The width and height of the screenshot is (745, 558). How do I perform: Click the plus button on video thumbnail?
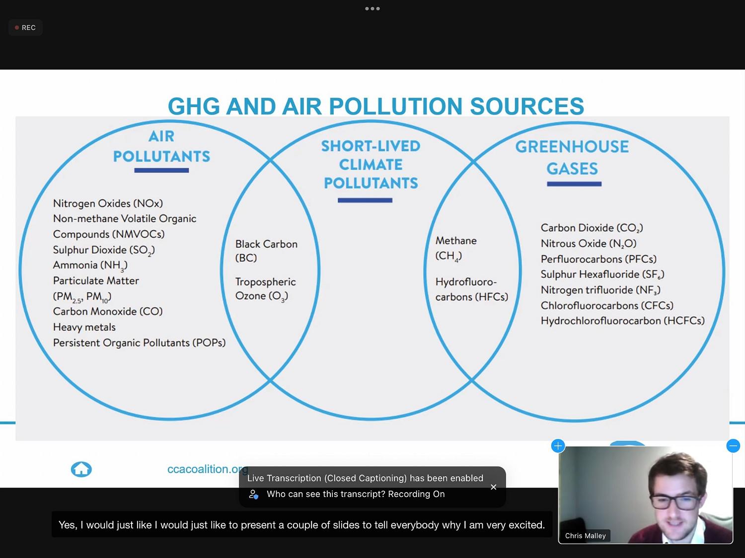(558, 445)
